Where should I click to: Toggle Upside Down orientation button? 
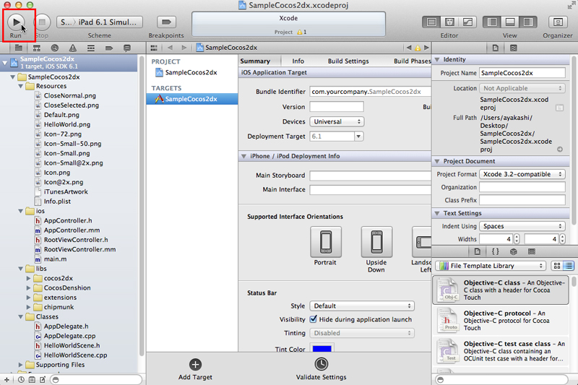376,242
